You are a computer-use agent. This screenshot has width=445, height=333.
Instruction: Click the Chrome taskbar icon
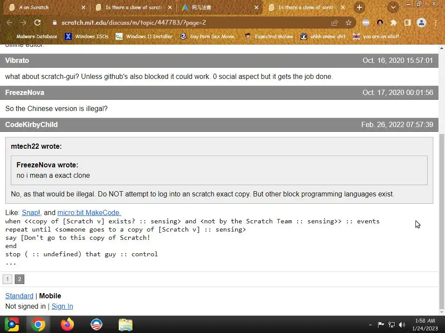[x=38, y=324]
